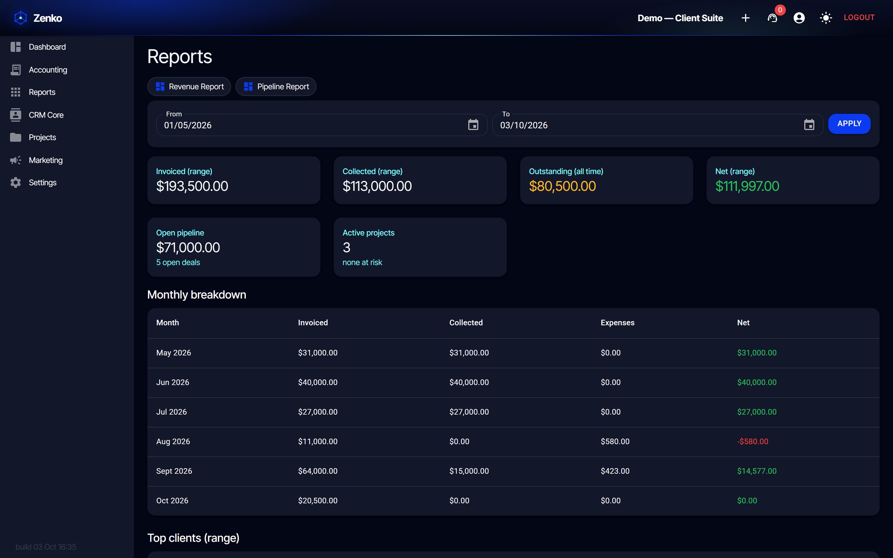Go to Reports in sidebar
This screenshot has height=558, width=893.
(x=42, y=92)
